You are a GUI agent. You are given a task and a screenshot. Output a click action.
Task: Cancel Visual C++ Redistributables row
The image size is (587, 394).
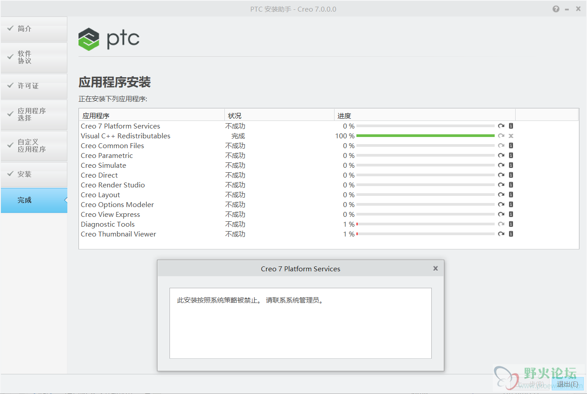pos(511,136)
